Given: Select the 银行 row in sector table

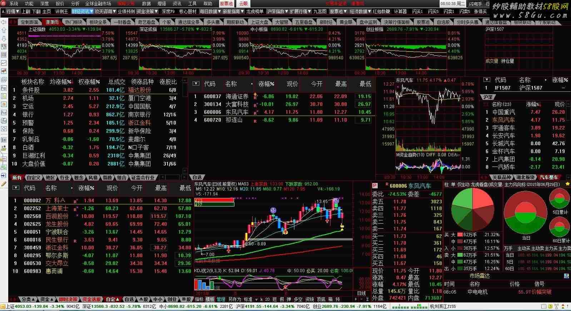Looking at the screenshot, I should (x=95, y=114).
